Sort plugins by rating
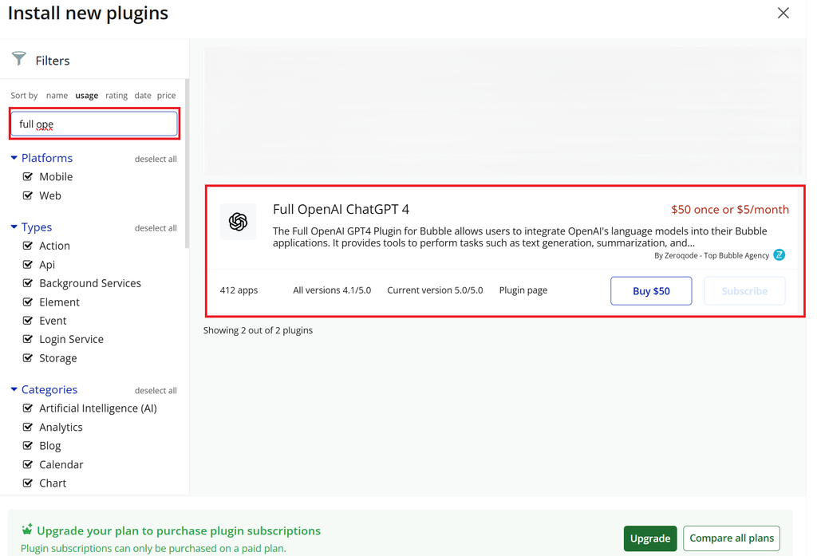The width and height of the screenshot is (817, 556). [116, 96]
